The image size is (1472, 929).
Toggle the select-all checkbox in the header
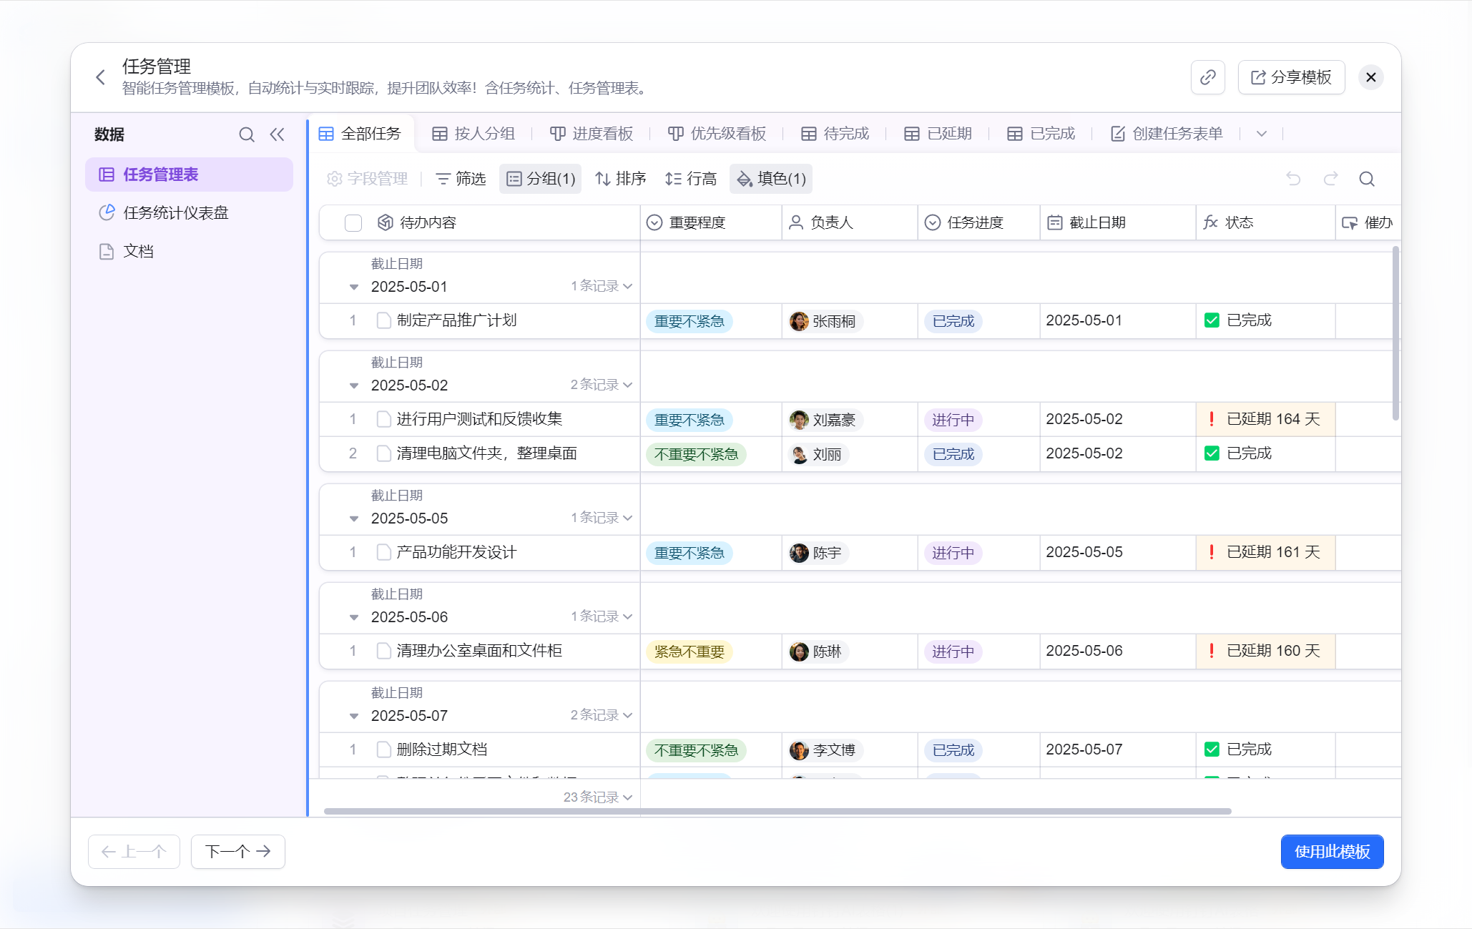353,223
